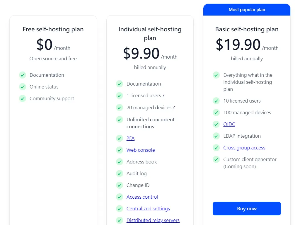300x225 pixels.
Task: Click checkmark icon next to LDAP integration
Action: (x=216, y=136)
